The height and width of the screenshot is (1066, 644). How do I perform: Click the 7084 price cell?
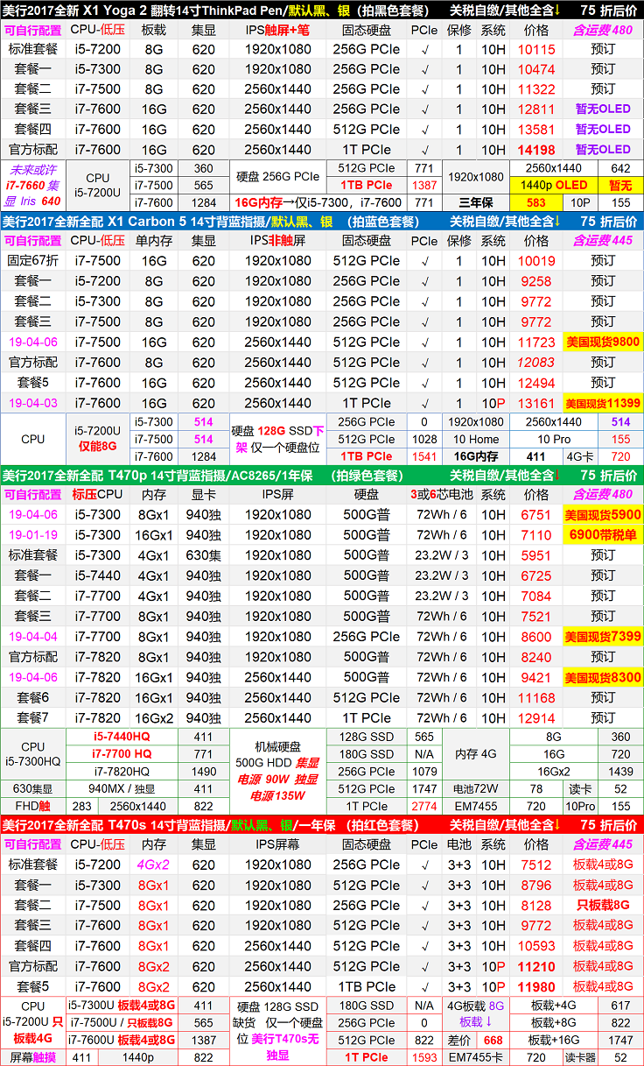pyautogui.click(x=536, y=597)
